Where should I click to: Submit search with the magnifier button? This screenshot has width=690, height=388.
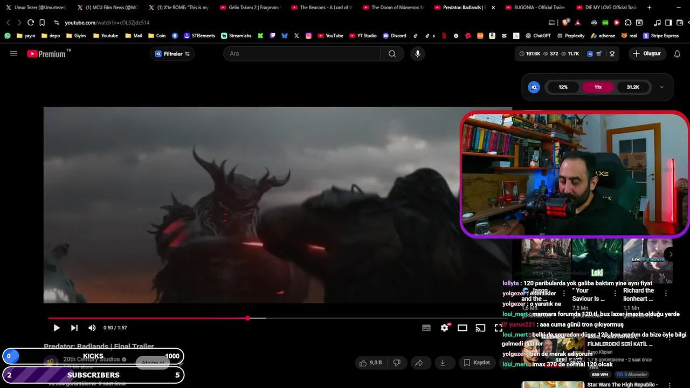(x=392, y=53)
